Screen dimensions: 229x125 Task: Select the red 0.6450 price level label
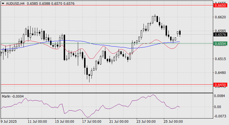[x=221, y=85]
